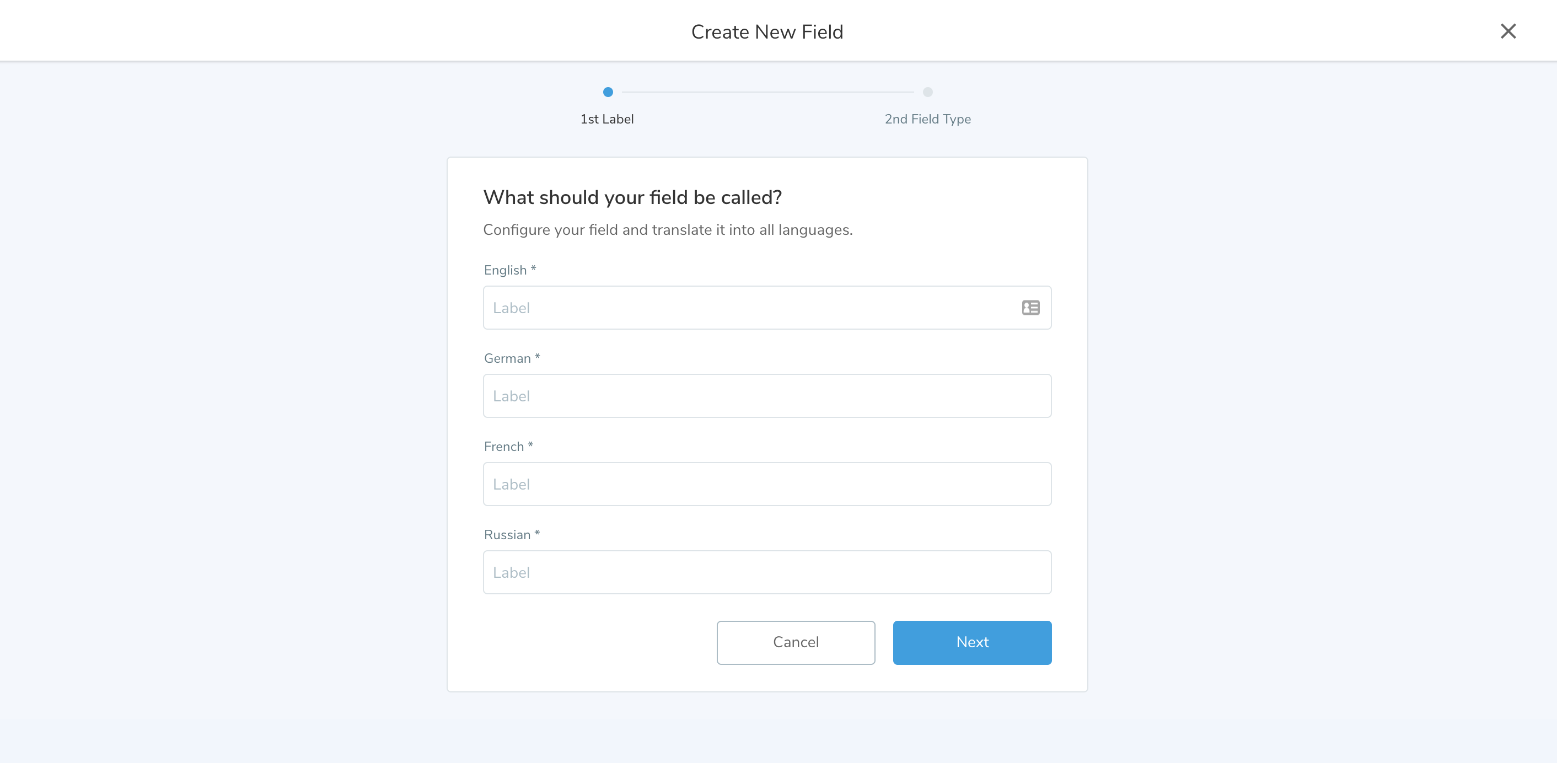1557x763 pixels.
Task: Click the "French *" field caption
Action: (x=508, y=447)
